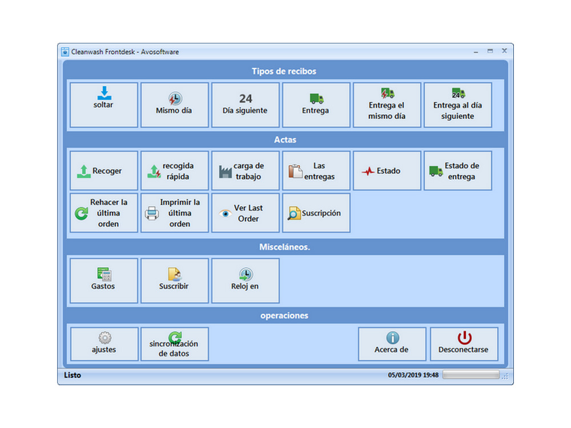Open Mismo día clock receipt

174,105
